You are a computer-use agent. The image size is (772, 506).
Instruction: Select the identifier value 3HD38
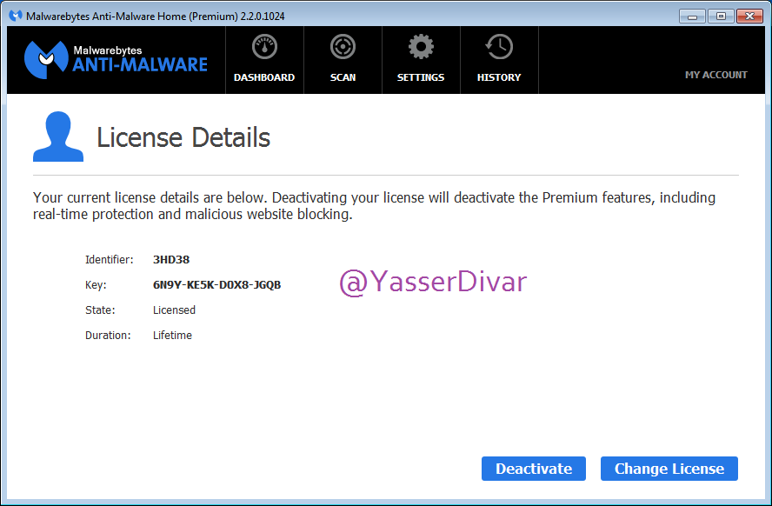[x=171, y=259]
